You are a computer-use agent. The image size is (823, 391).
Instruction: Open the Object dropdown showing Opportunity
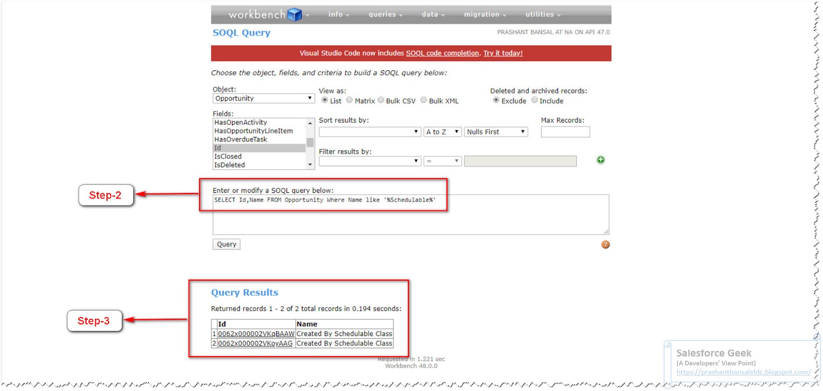click(x=263, y=99)
